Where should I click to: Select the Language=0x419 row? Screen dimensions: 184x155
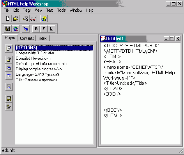click(x=54, y=74)
